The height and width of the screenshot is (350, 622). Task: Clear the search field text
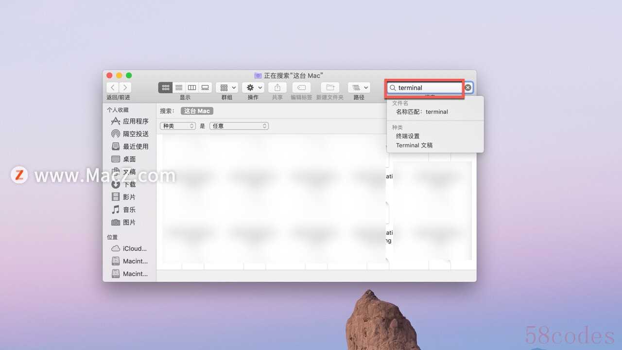467,87
